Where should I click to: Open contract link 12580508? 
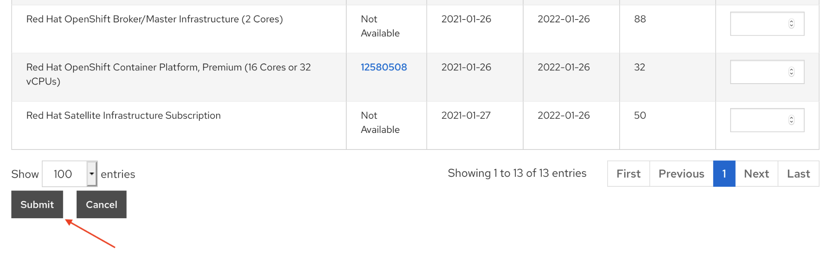[384, 67]
